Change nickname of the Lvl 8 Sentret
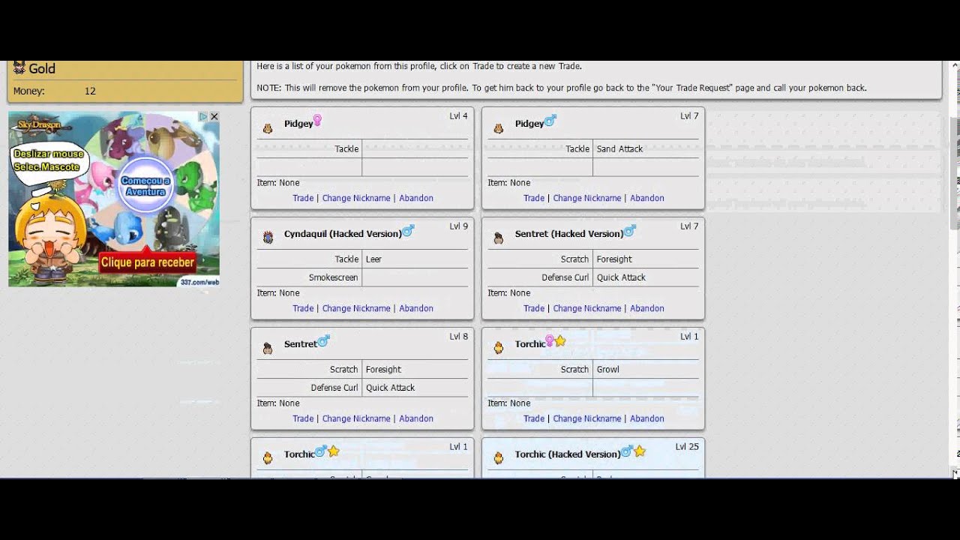The image size is (960, 540). [356, 418]
